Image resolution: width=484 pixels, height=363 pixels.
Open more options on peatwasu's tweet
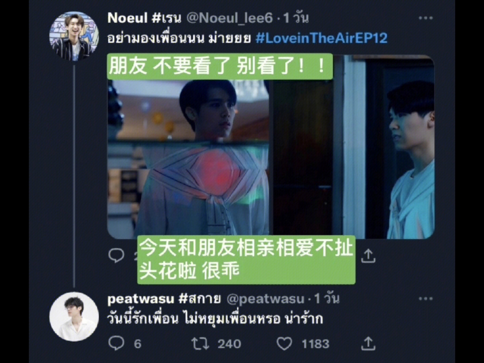426,299
